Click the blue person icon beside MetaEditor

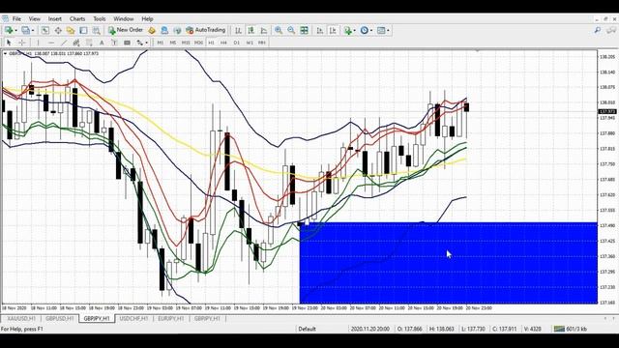164,30
